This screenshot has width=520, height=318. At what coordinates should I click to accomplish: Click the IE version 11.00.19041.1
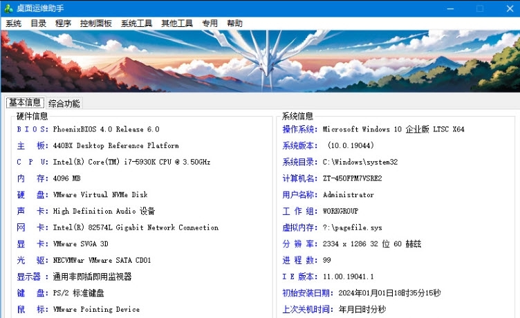[349, 277]
